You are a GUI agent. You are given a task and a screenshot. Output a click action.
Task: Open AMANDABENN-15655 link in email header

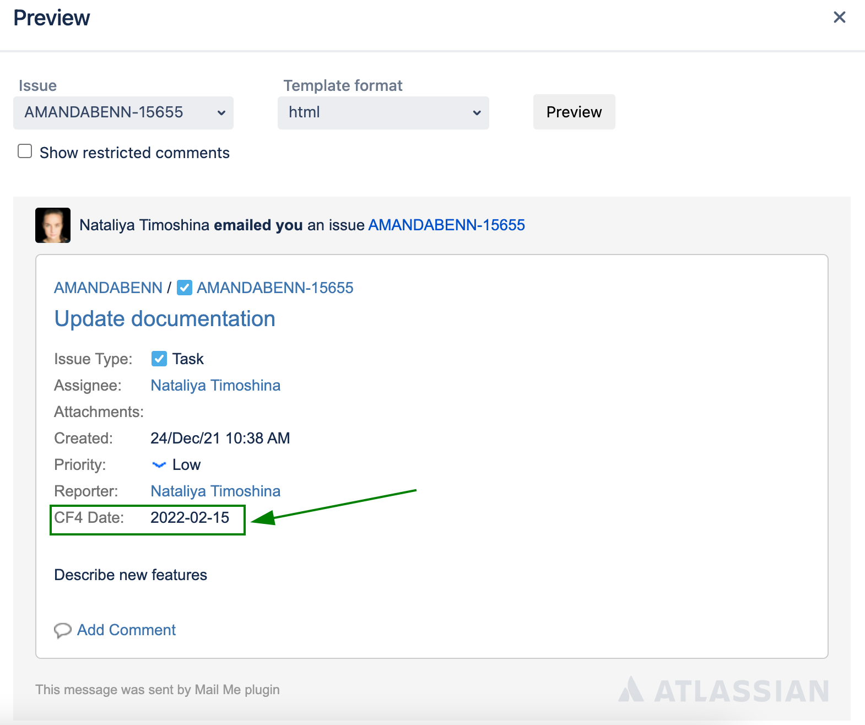tap(446, 225)
